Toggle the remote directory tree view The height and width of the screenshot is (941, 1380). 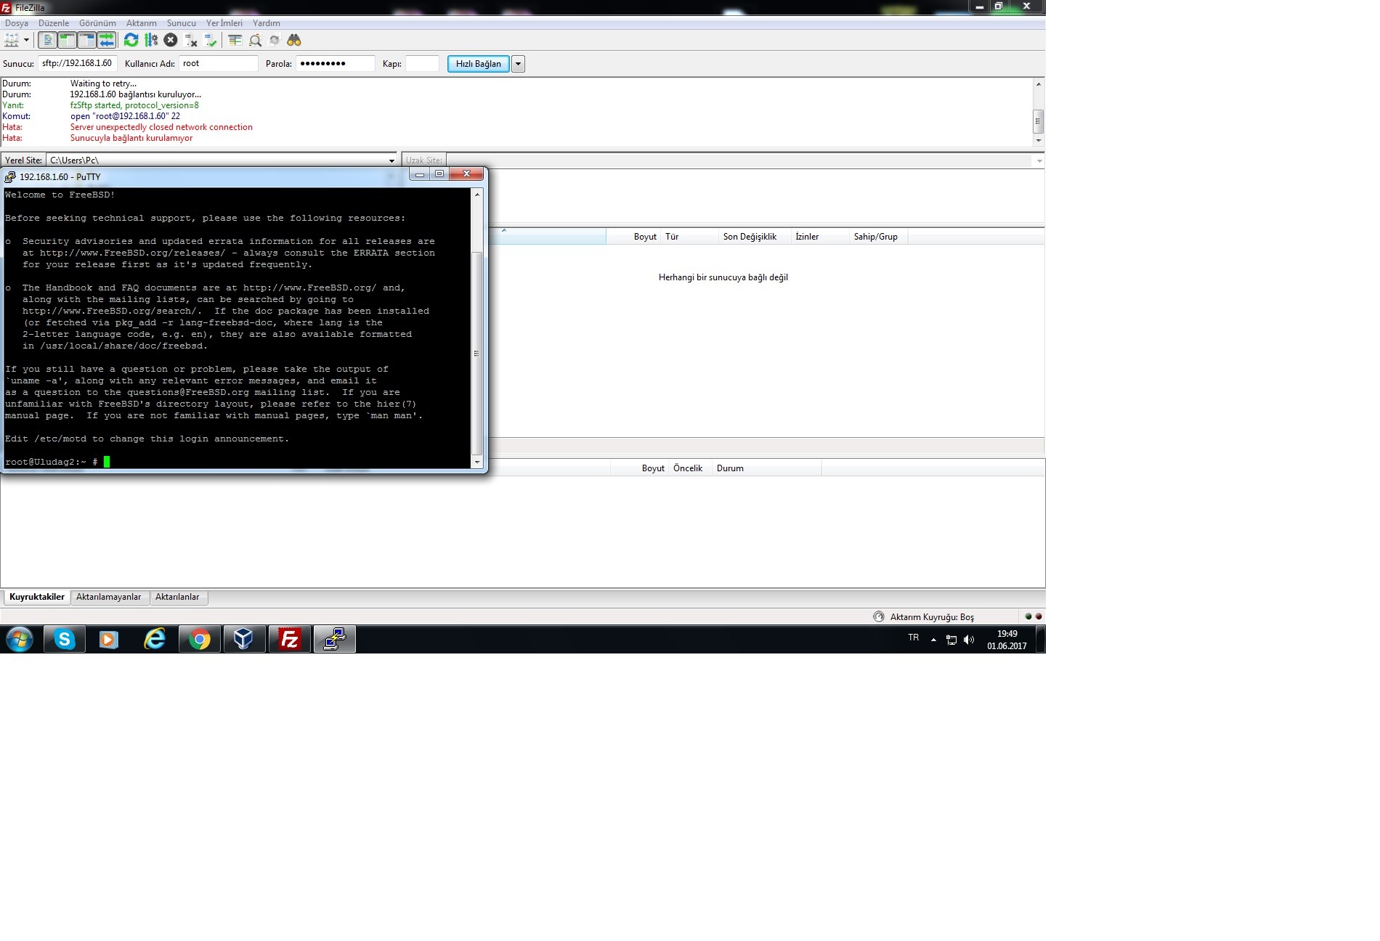(86, 41)
